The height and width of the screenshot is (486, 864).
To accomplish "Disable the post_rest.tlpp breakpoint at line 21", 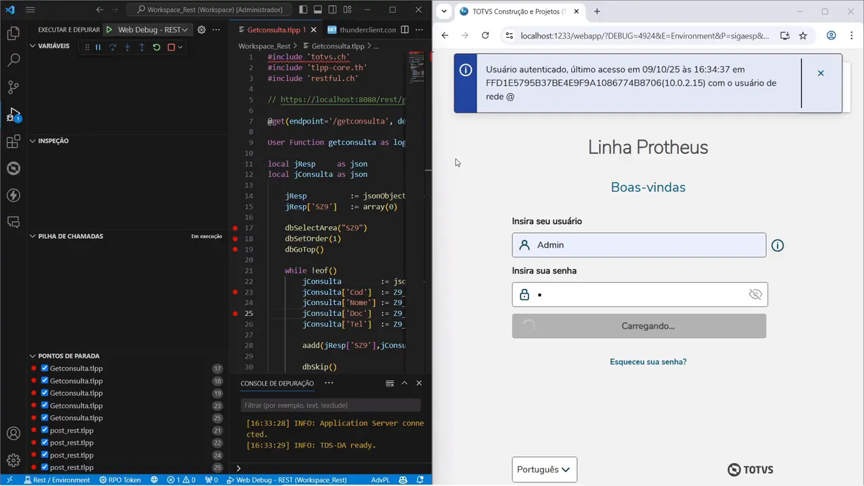I will [x=44, y=430].
